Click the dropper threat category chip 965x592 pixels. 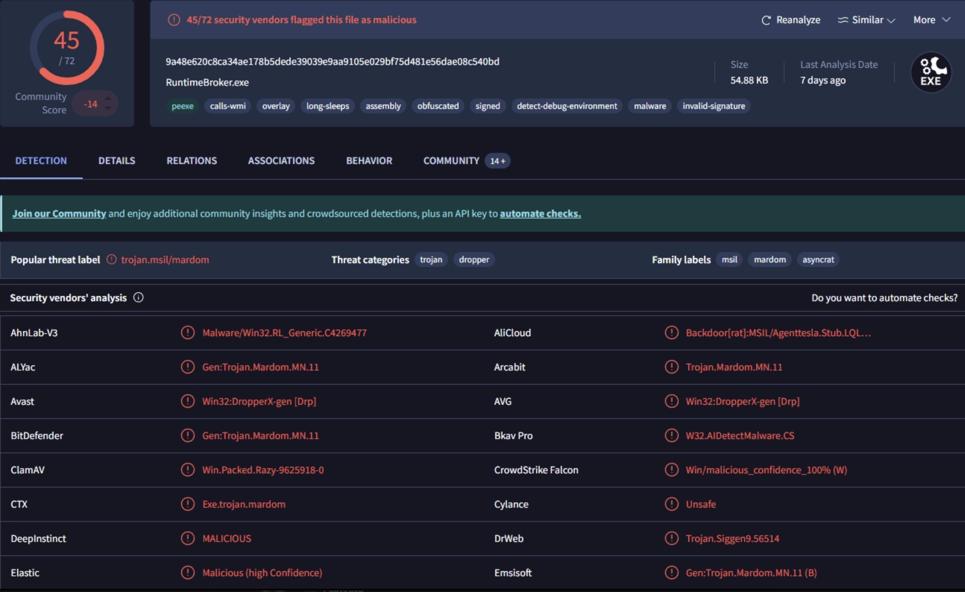coord(474,260)
